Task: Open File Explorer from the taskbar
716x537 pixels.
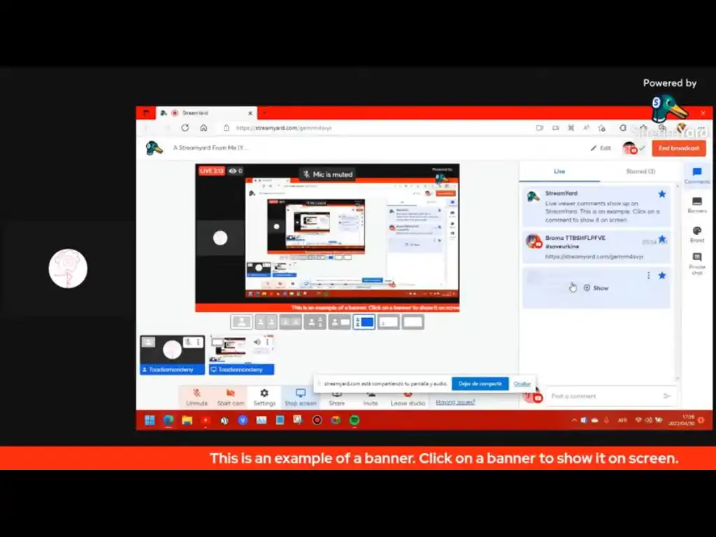Action: click(x=187, y=420)
